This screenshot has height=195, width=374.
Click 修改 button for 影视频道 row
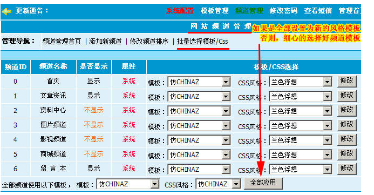tap(347, 139)
